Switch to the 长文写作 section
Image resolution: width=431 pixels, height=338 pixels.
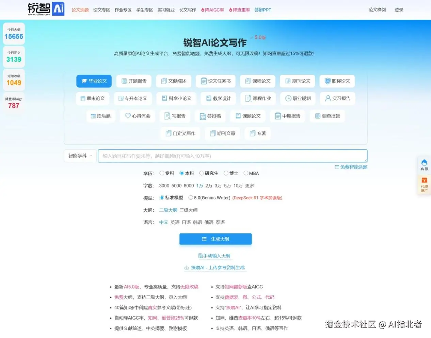click(x=188, y=10)
